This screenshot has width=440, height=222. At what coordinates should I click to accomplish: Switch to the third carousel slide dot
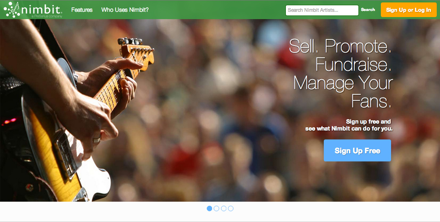tap(223, 208)
